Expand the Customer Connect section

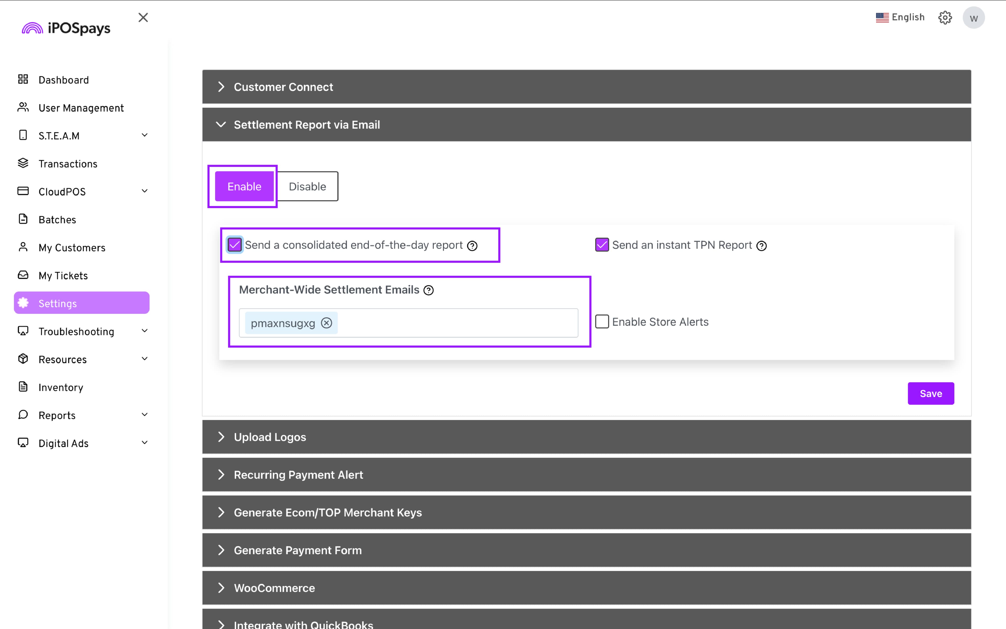click(283, 87)
